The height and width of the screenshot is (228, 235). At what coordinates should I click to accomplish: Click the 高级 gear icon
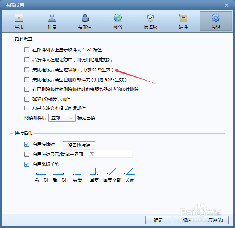point(216,18)
